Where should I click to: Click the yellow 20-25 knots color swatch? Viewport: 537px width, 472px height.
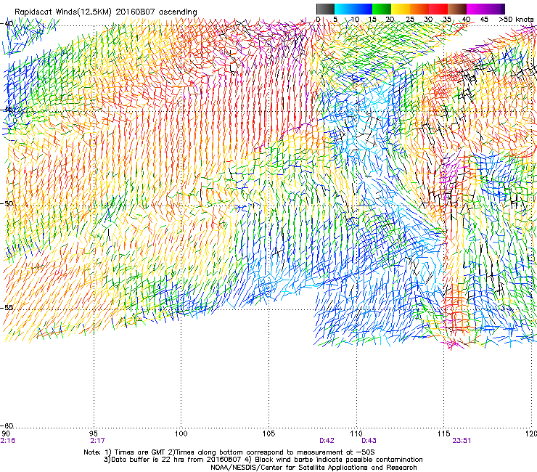click(401, 9)
